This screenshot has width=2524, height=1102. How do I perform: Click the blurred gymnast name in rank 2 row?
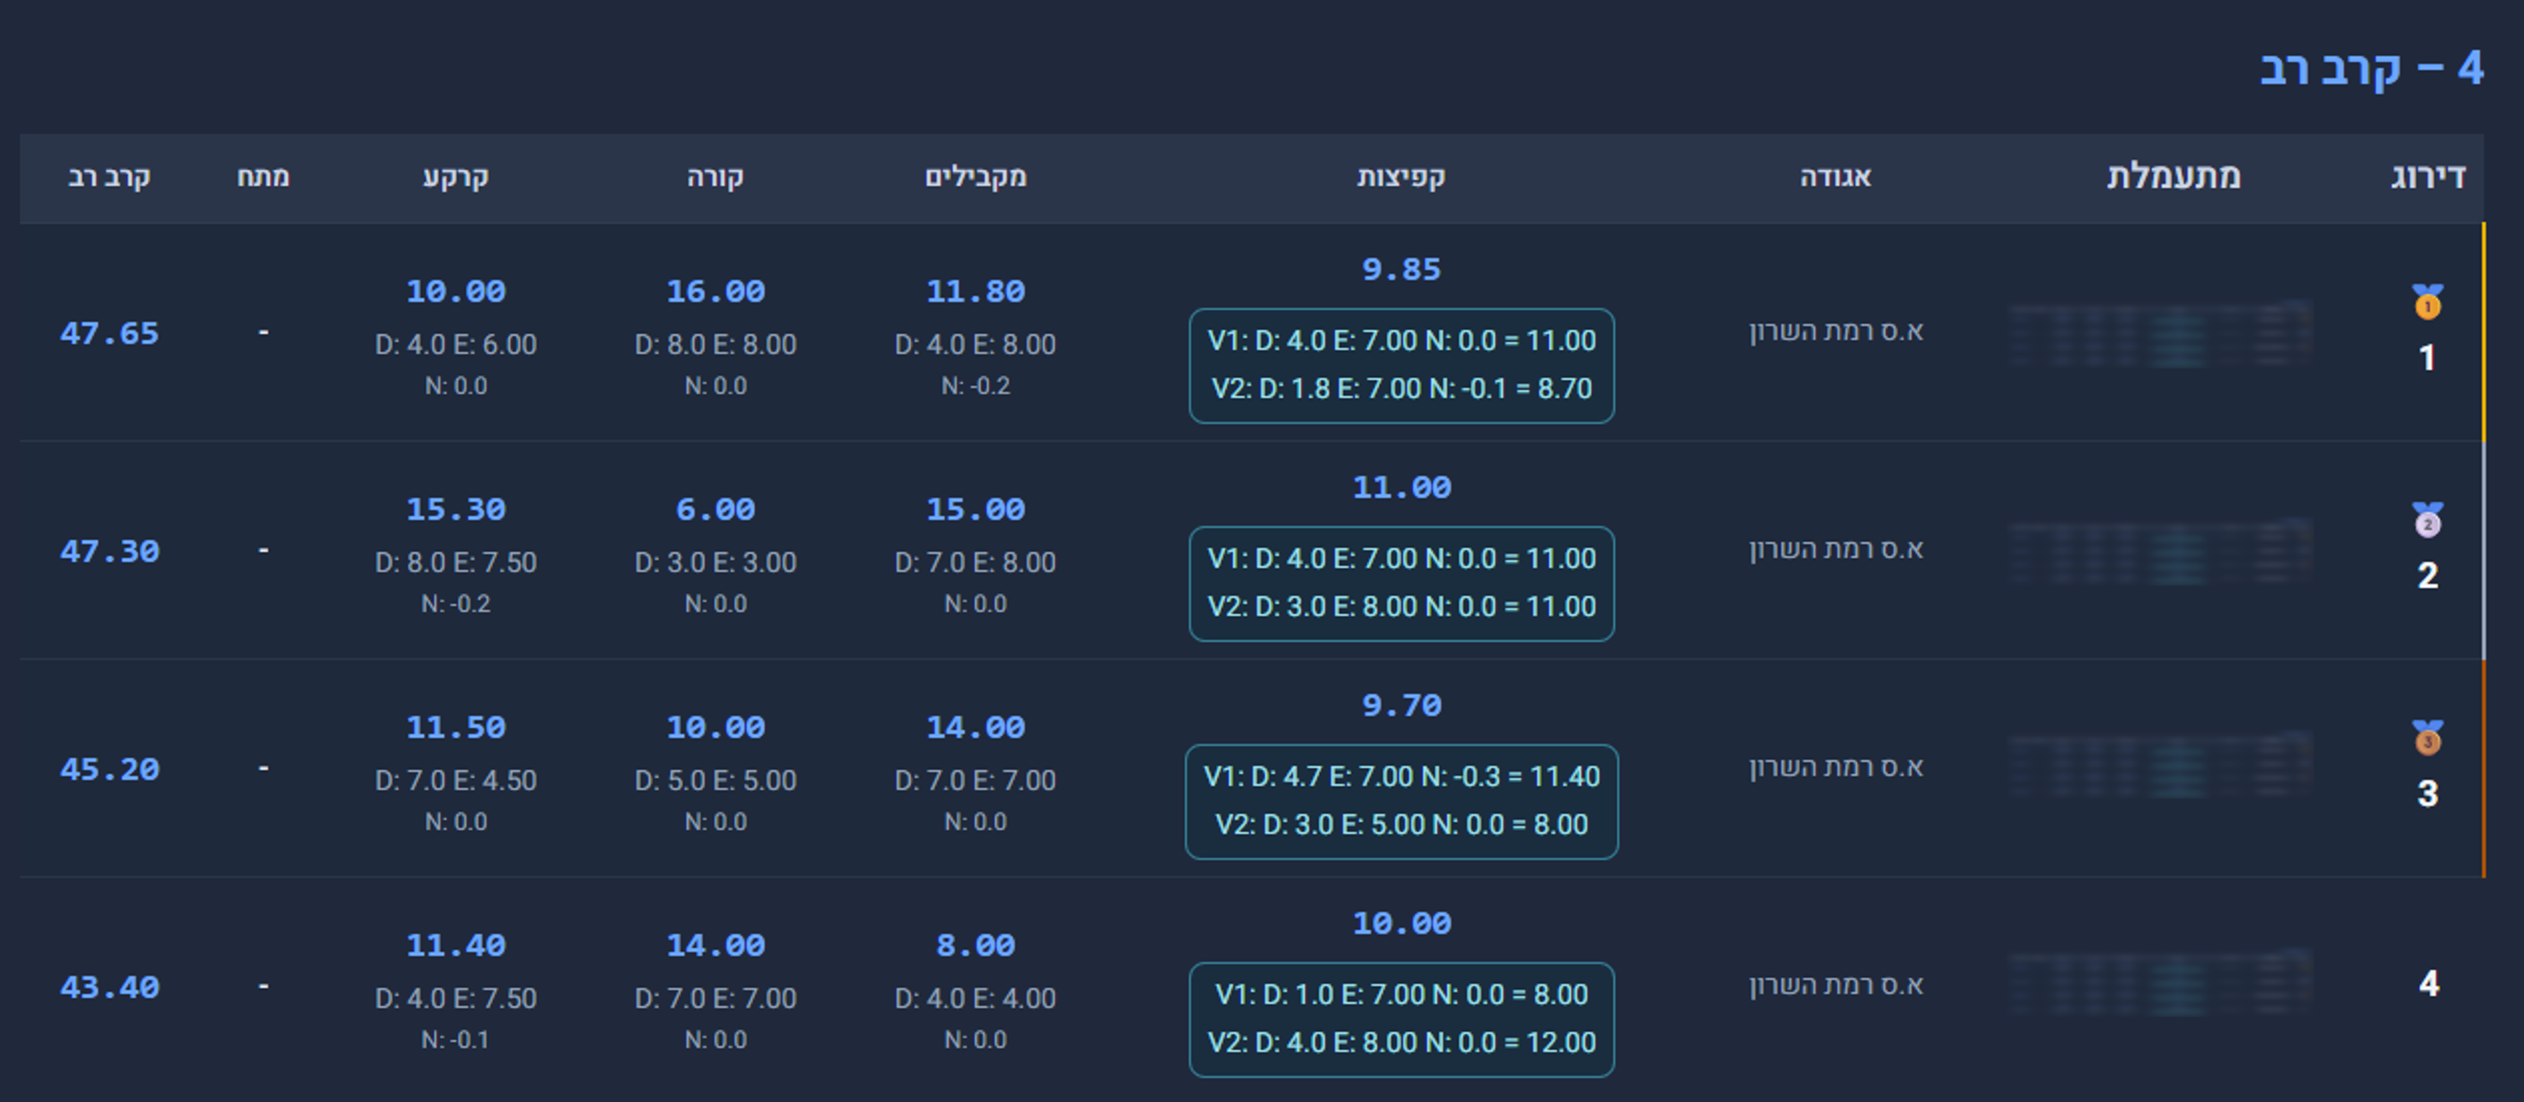[x=2160, y=551]
